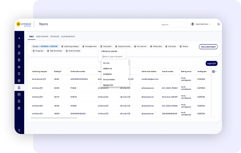
Task: Click the provider list vertical scrollbar
Action: 129,63
